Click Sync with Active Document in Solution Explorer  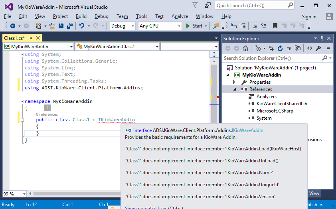[271, 48]
